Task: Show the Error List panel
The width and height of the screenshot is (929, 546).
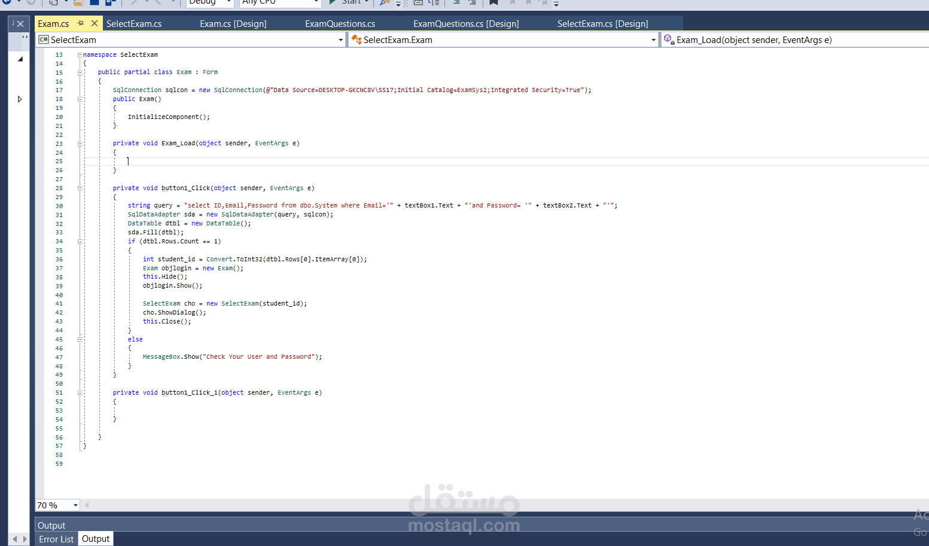Action: [56, 539]
